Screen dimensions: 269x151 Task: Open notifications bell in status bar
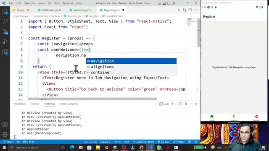(x=196, y=142)
